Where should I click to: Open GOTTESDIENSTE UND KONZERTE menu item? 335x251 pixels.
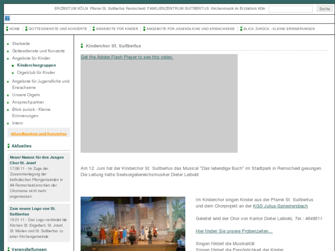[x=58, y=29]
